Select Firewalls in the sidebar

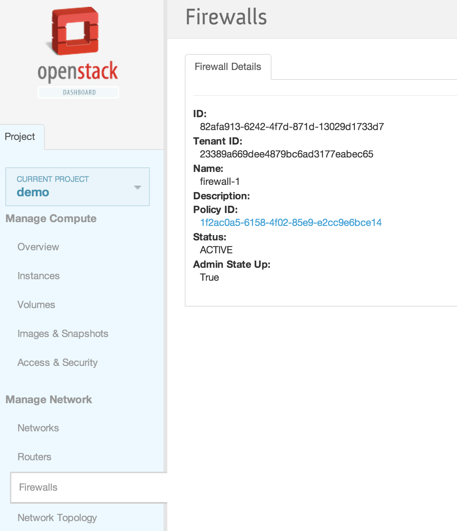click(x=38, y=487)
